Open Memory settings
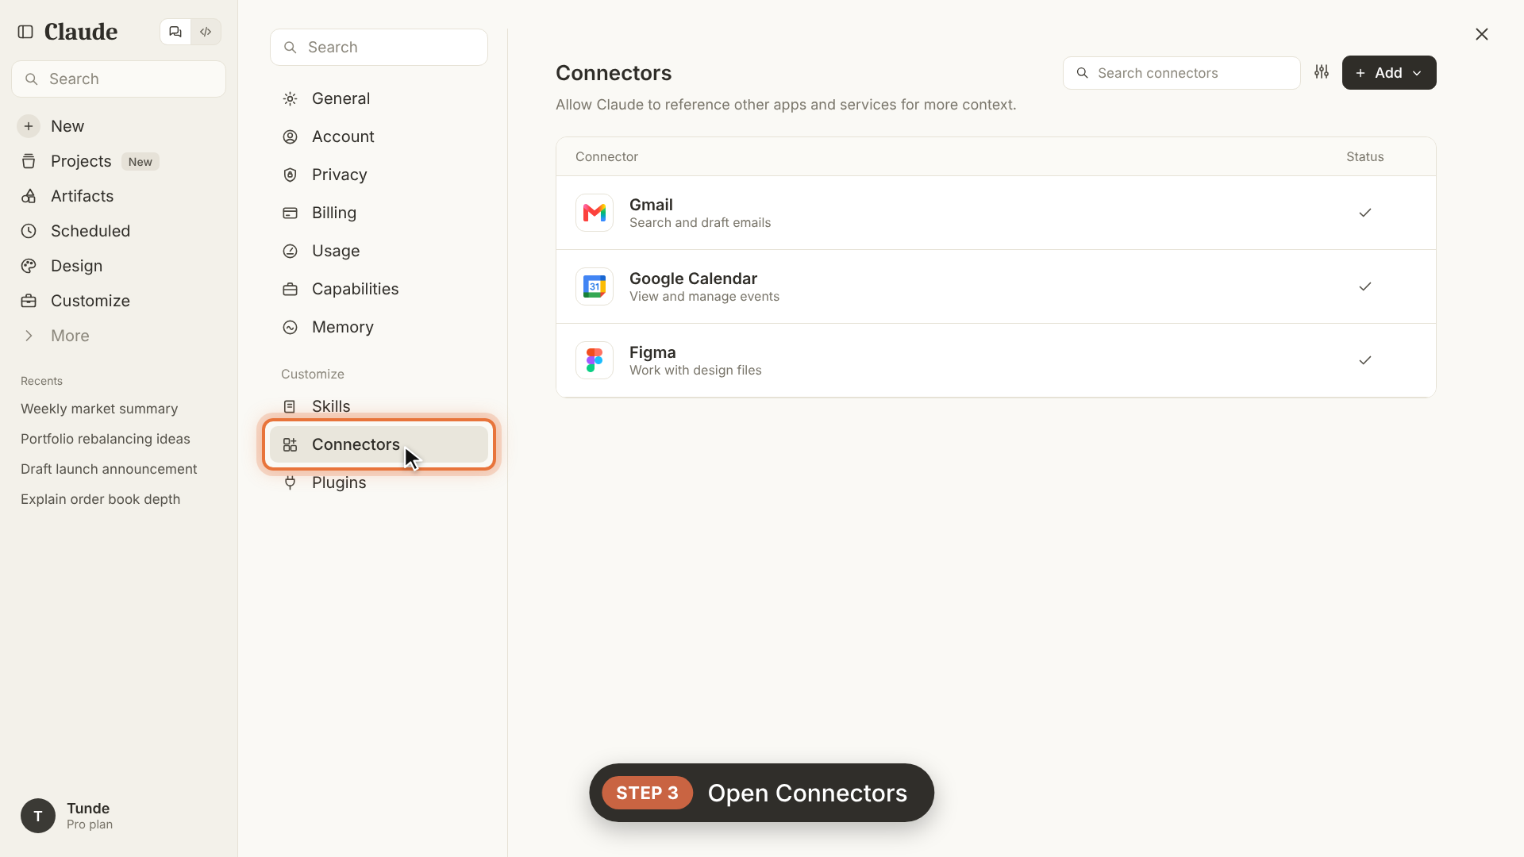Image resolution: width=1524 pixels, height=857 pixels. [379, 327]
